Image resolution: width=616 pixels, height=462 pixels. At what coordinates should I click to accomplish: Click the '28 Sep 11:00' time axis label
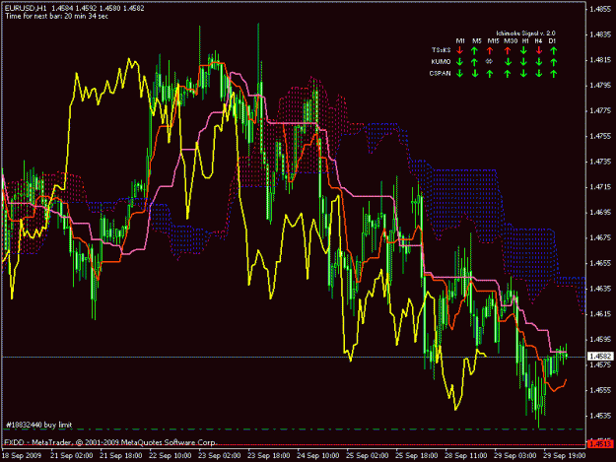[466, 455]
